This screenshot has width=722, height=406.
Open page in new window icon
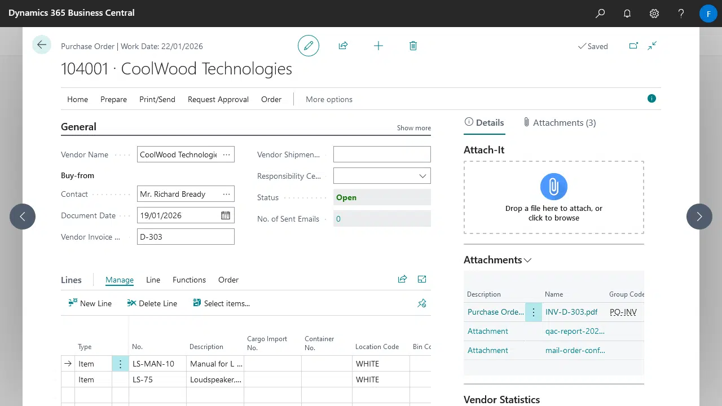tap(633, 46)
